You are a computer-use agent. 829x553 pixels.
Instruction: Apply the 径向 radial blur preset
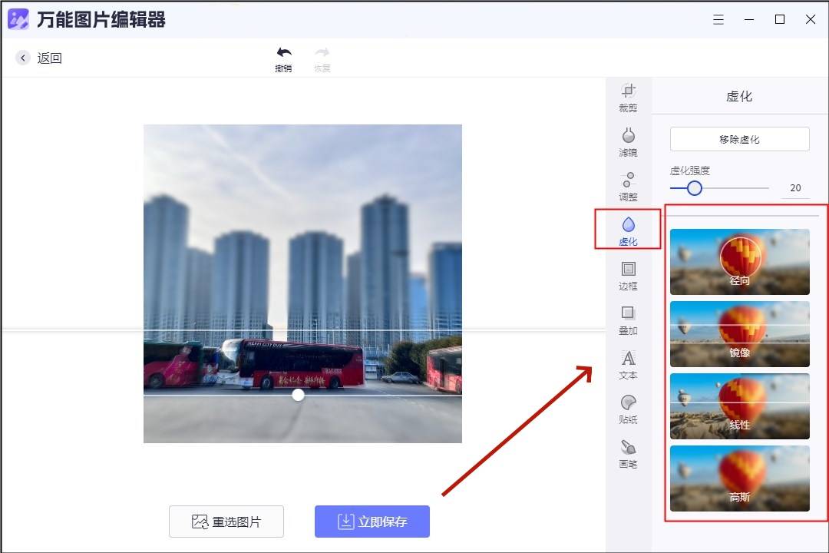[x=739, y=261]
